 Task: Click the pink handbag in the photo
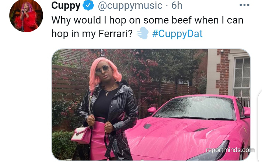coord(81,135)
